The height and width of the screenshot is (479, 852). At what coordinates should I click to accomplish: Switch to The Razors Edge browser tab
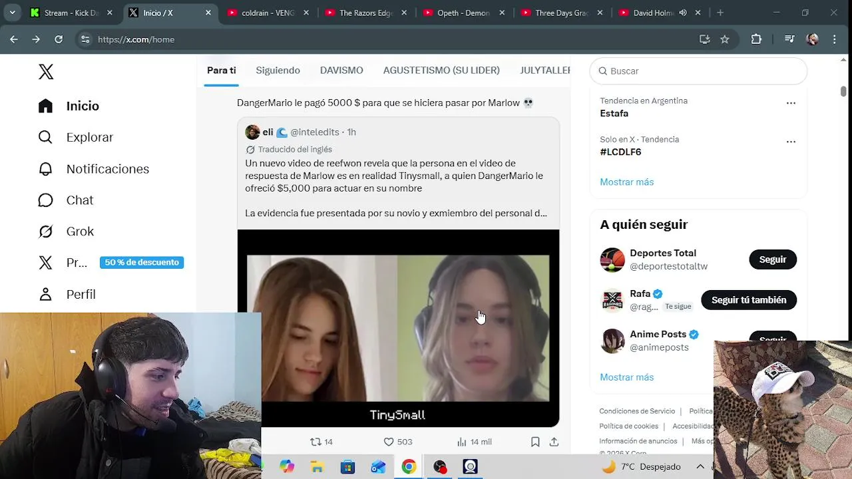[x=367, y=13]
